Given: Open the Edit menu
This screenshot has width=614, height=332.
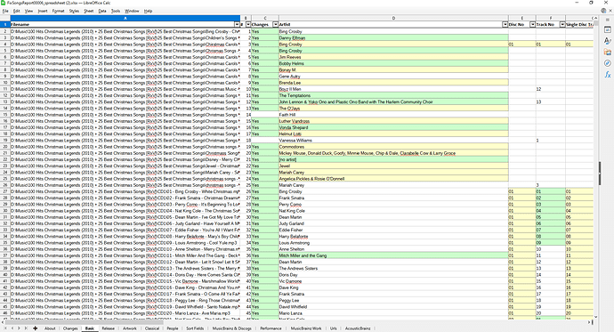Looking at the screenshot, I should 16,11.
